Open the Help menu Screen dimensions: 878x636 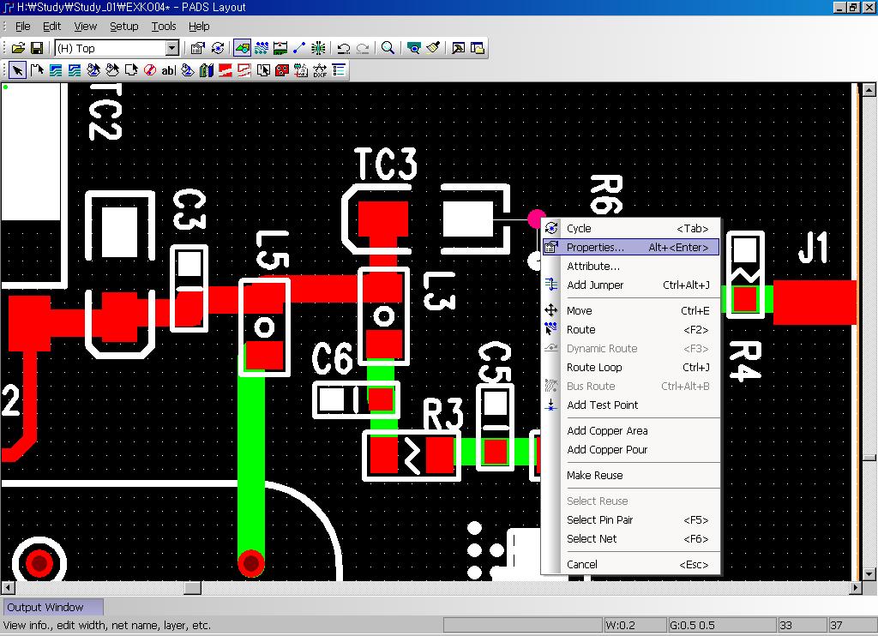click(x=199, y=27)
